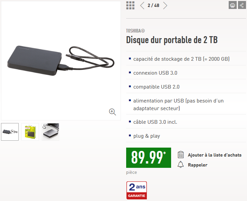
Task: Select the drive beside laptop thumbnail
Action: click(50, 132)
